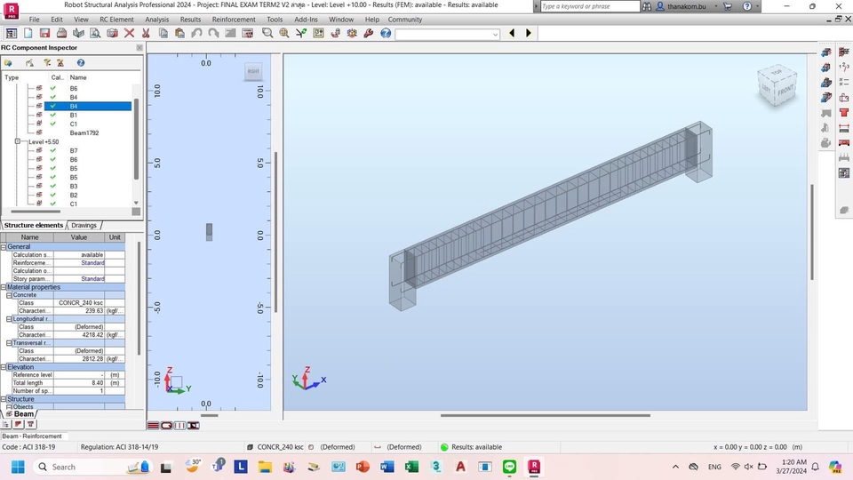Close the RC Component Inspector panel
This screenshot has height=480, width=853.
click(140, 48)
